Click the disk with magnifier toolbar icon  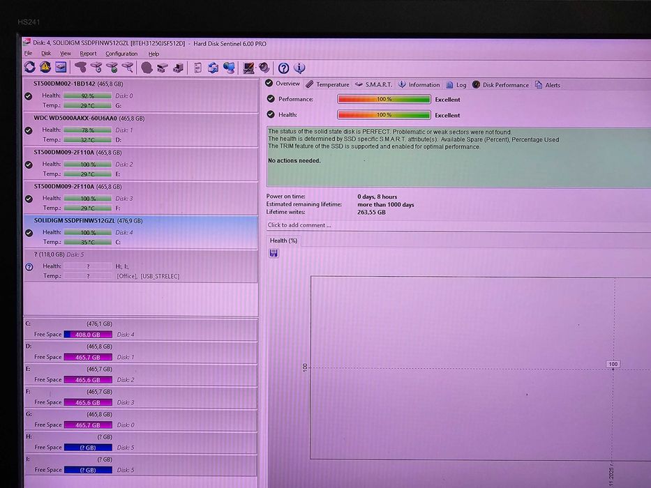click(x=128, y=67)
